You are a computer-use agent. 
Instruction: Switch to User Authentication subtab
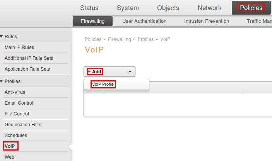point(144,21)
